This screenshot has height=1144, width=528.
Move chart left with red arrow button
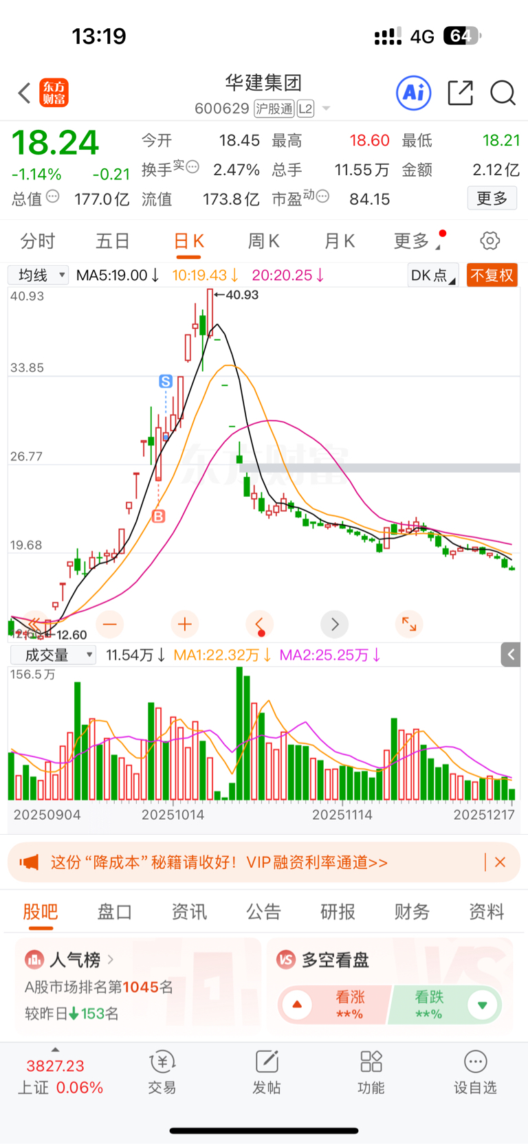259,625
